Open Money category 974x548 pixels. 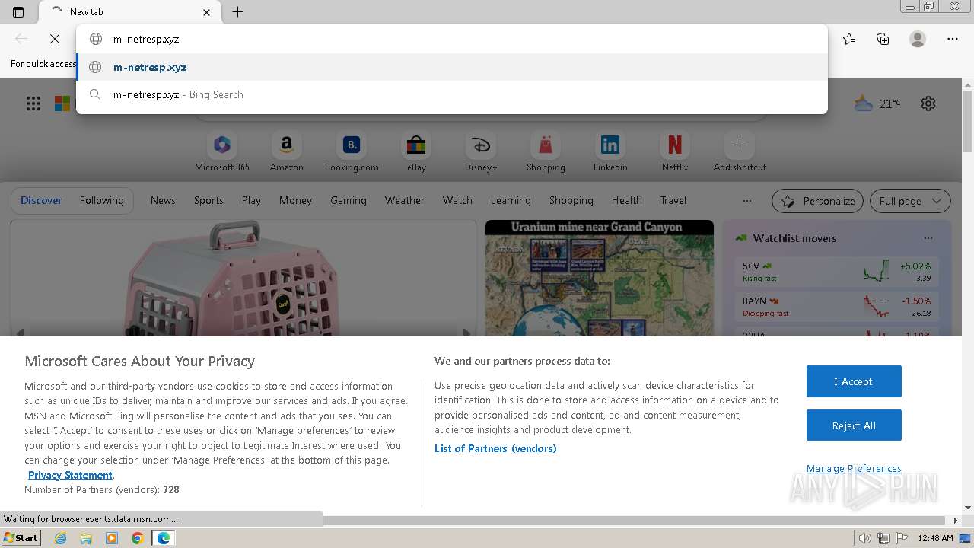click(x=295, y=200)
